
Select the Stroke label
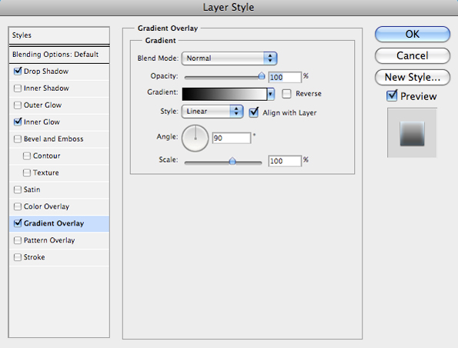[x=34, y=257]
